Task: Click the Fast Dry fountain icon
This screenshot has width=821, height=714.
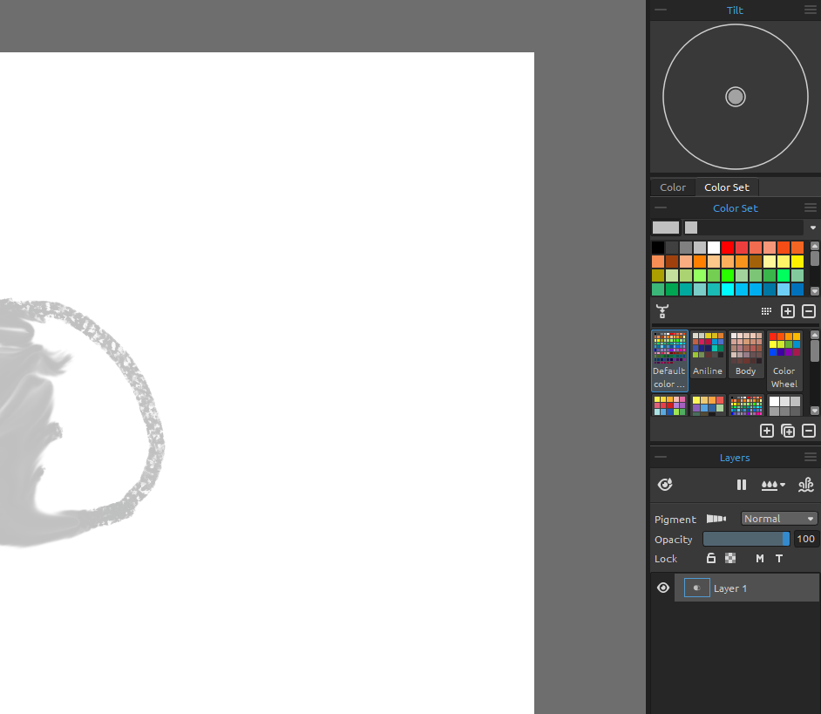Action: [x=806, y=485]
